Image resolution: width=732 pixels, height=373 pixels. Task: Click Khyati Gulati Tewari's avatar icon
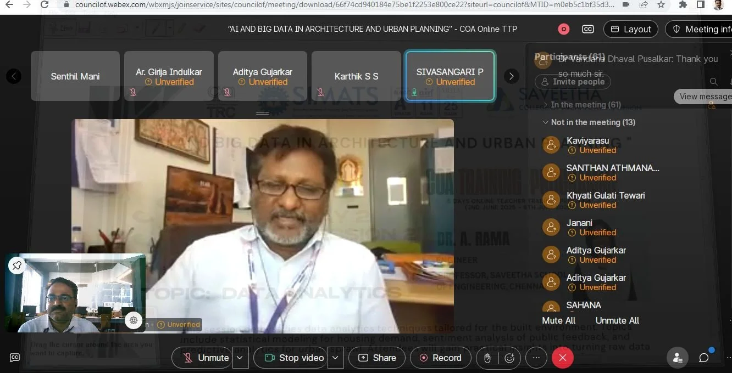[551, 200]
